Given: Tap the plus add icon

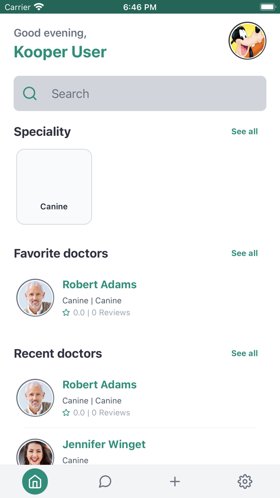Looking at the screenshot, I should [175, 481].
